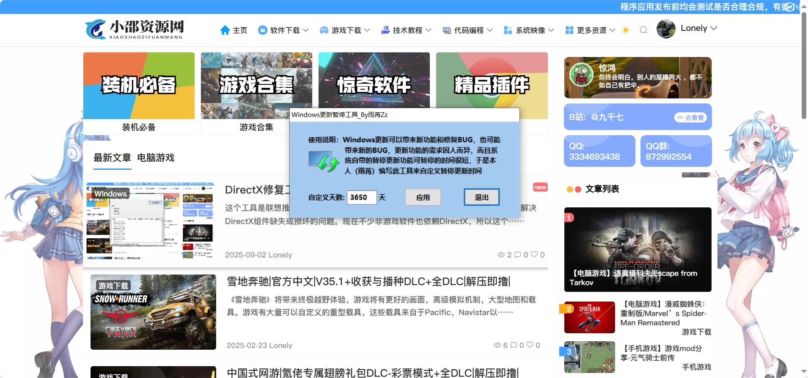Click the 自定义天数 input field showing 3650
The image size is (808, 378).
tap(362, 197)
